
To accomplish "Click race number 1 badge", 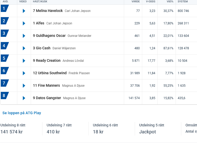I will 4,9.
